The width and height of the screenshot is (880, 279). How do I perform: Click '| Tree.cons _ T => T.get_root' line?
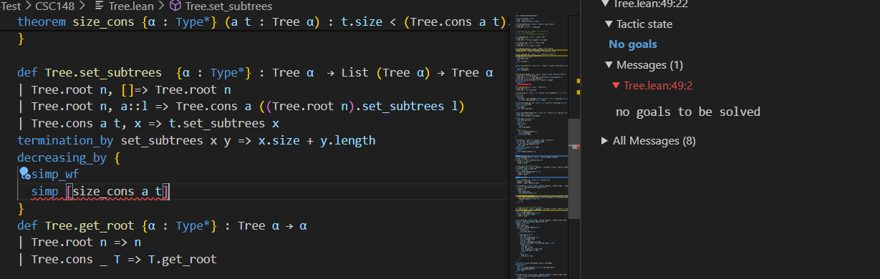[x=117, y=259]
